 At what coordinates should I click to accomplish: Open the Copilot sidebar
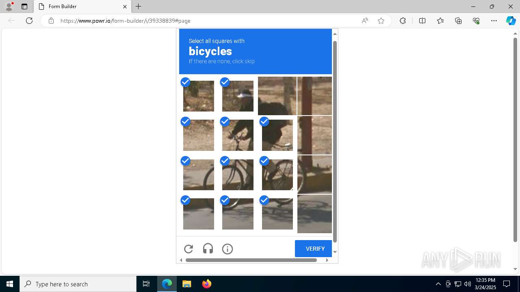[x=511, y=21]
